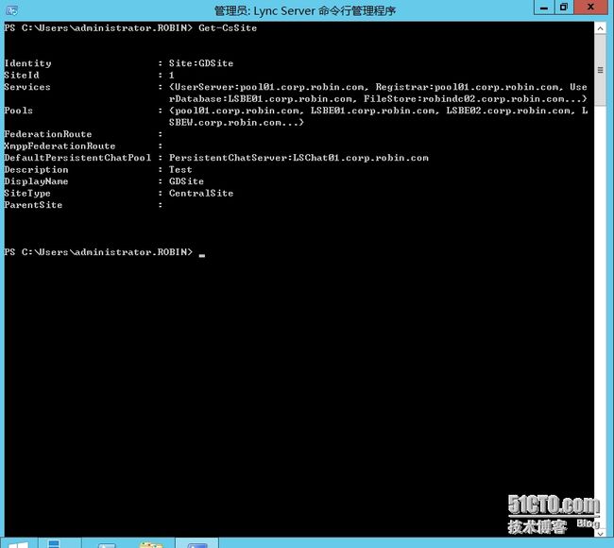Open the Lync Server shell window system menu icon
The image size is (614, 548).
12,10
